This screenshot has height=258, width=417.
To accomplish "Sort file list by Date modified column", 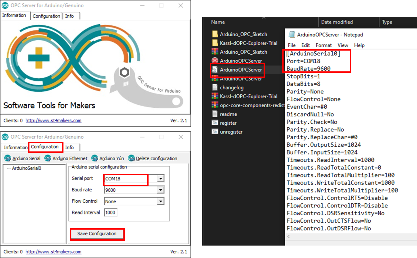I will pos(337,22).
